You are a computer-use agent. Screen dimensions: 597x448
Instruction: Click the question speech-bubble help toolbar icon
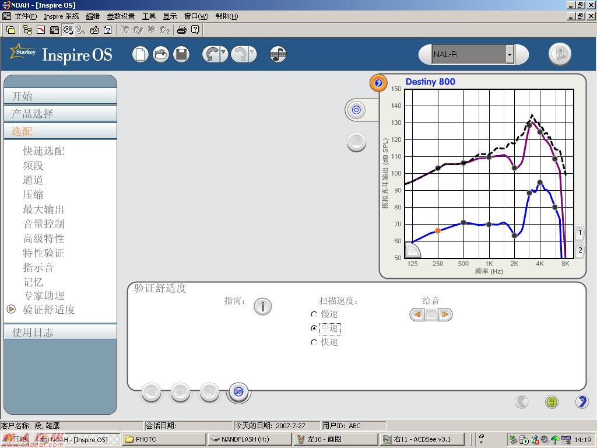tap(195, 30)
